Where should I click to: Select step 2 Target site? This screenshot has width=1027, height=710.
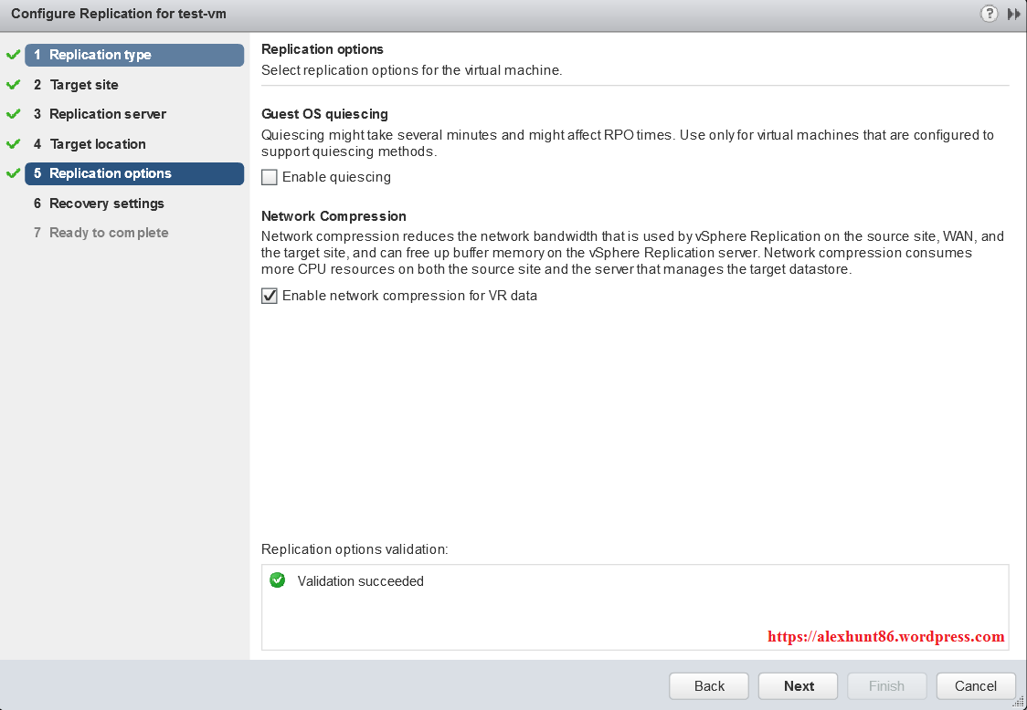[84, 85]
